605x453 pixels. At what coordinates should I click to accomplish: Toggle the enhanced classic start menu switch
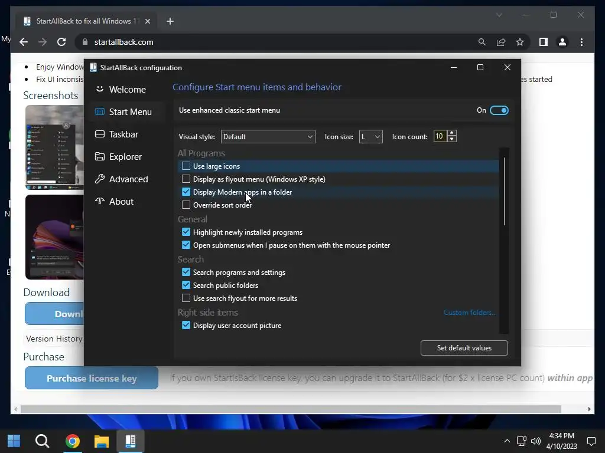[x=499, y=110]
